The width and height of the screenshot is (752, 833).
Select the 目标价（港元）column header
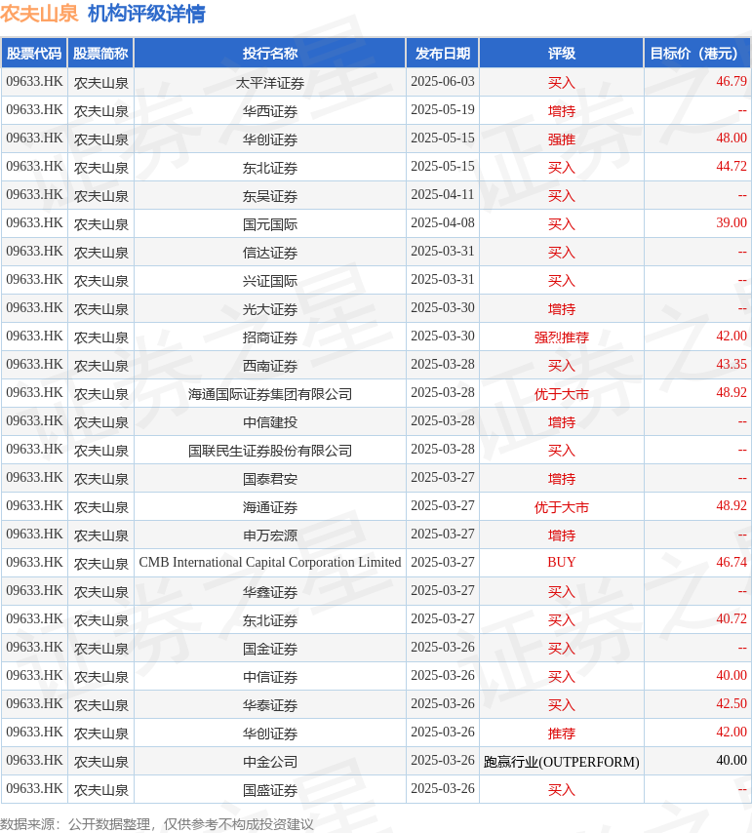click(696, 53)
